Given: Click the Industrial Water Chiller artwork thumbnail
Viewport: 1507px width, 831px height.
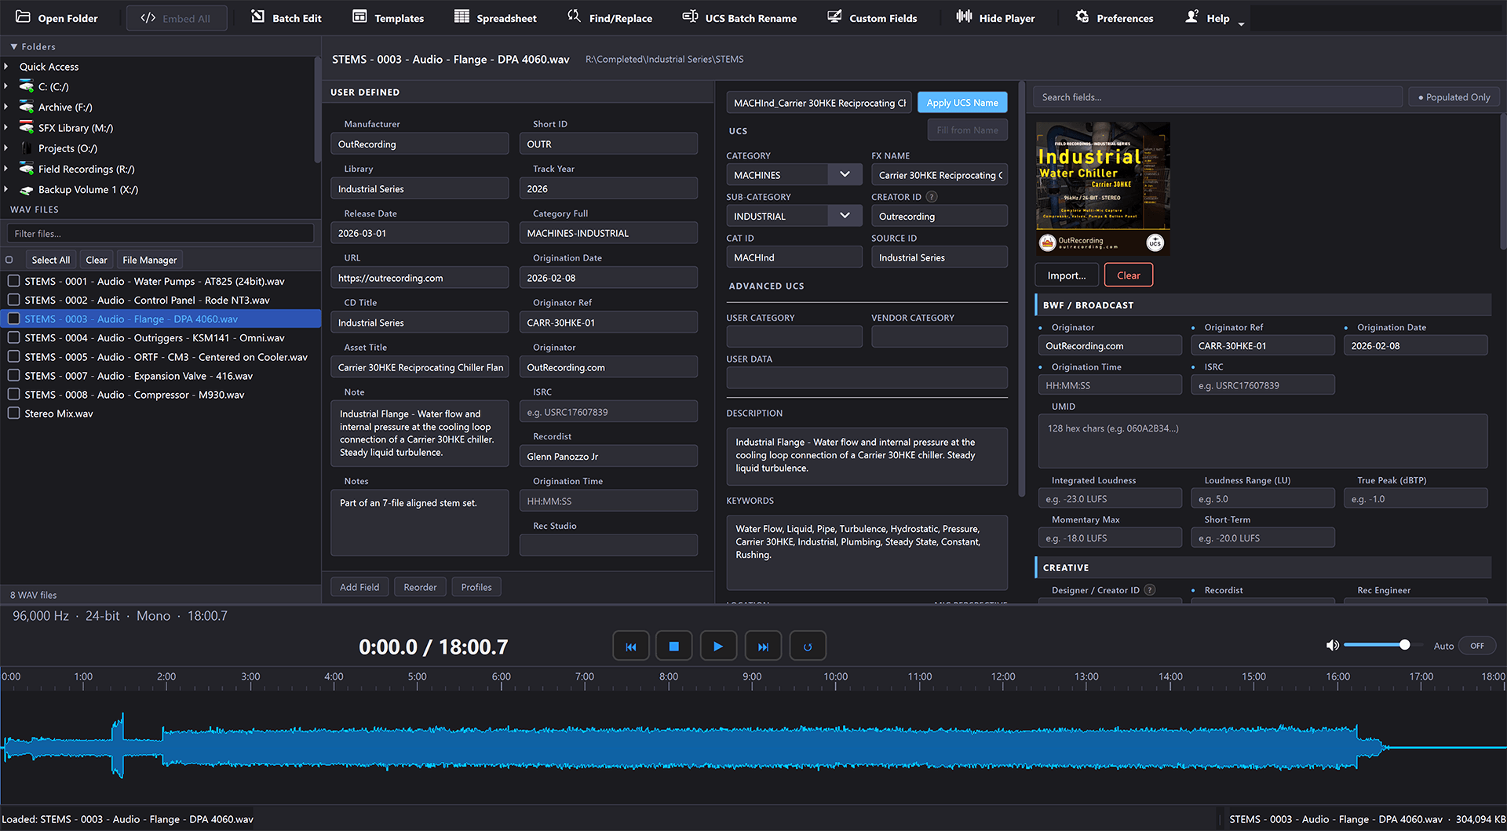Looking at the screenshot, I should 1103,188.
